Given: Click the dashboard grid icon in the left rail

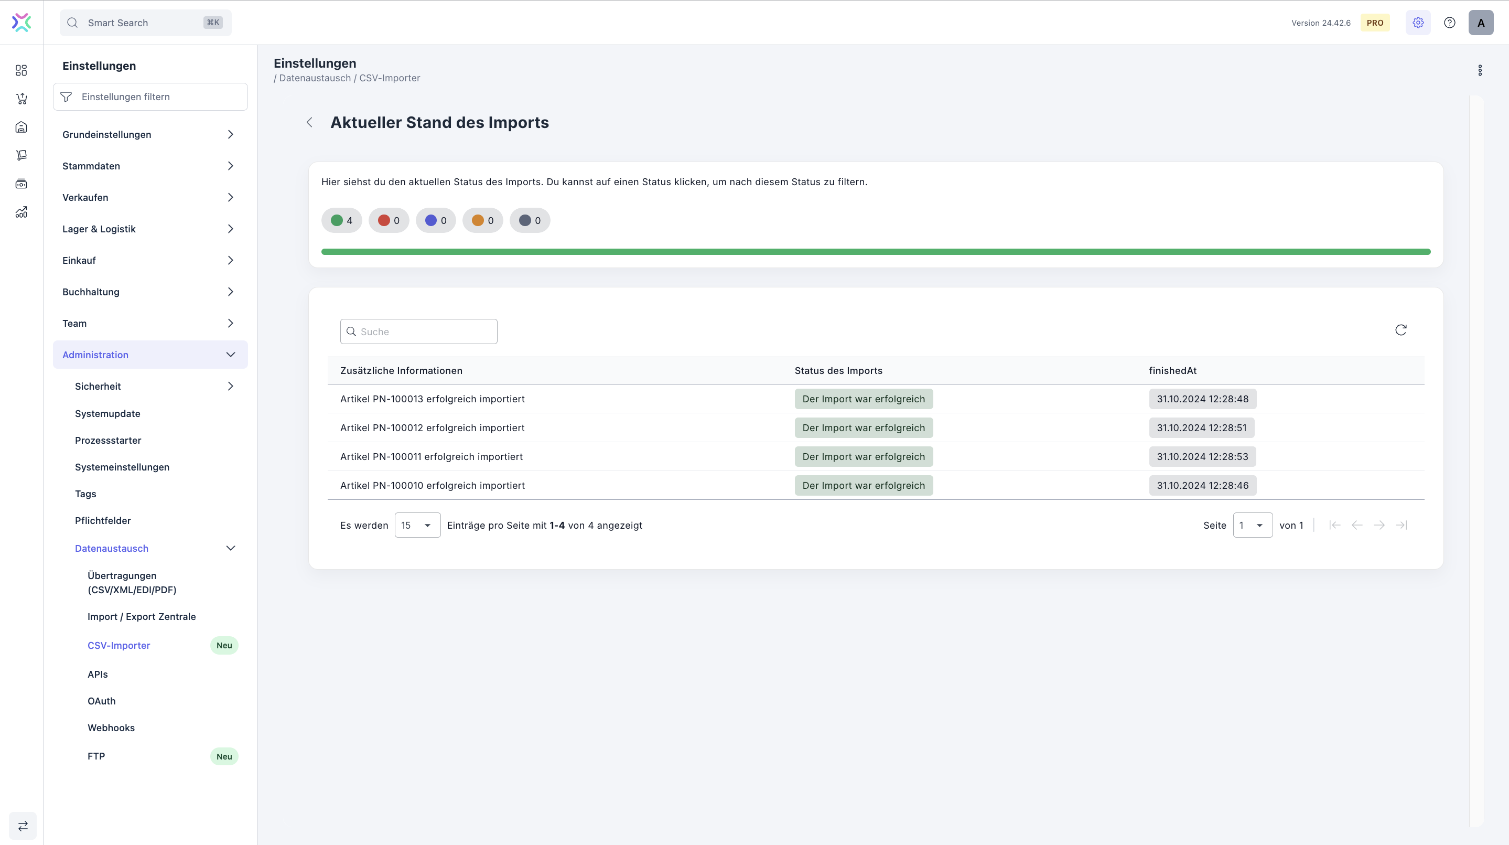Looking at the screenshot, I should (x=21, y=70).
